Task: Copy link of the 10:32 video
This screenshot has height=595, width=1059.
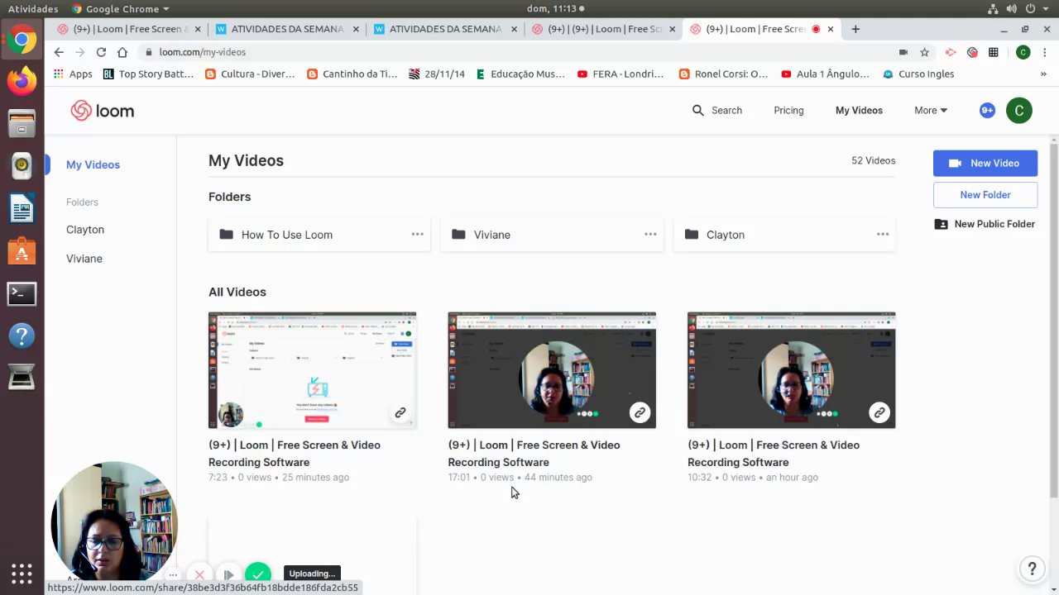Action: 879,412
